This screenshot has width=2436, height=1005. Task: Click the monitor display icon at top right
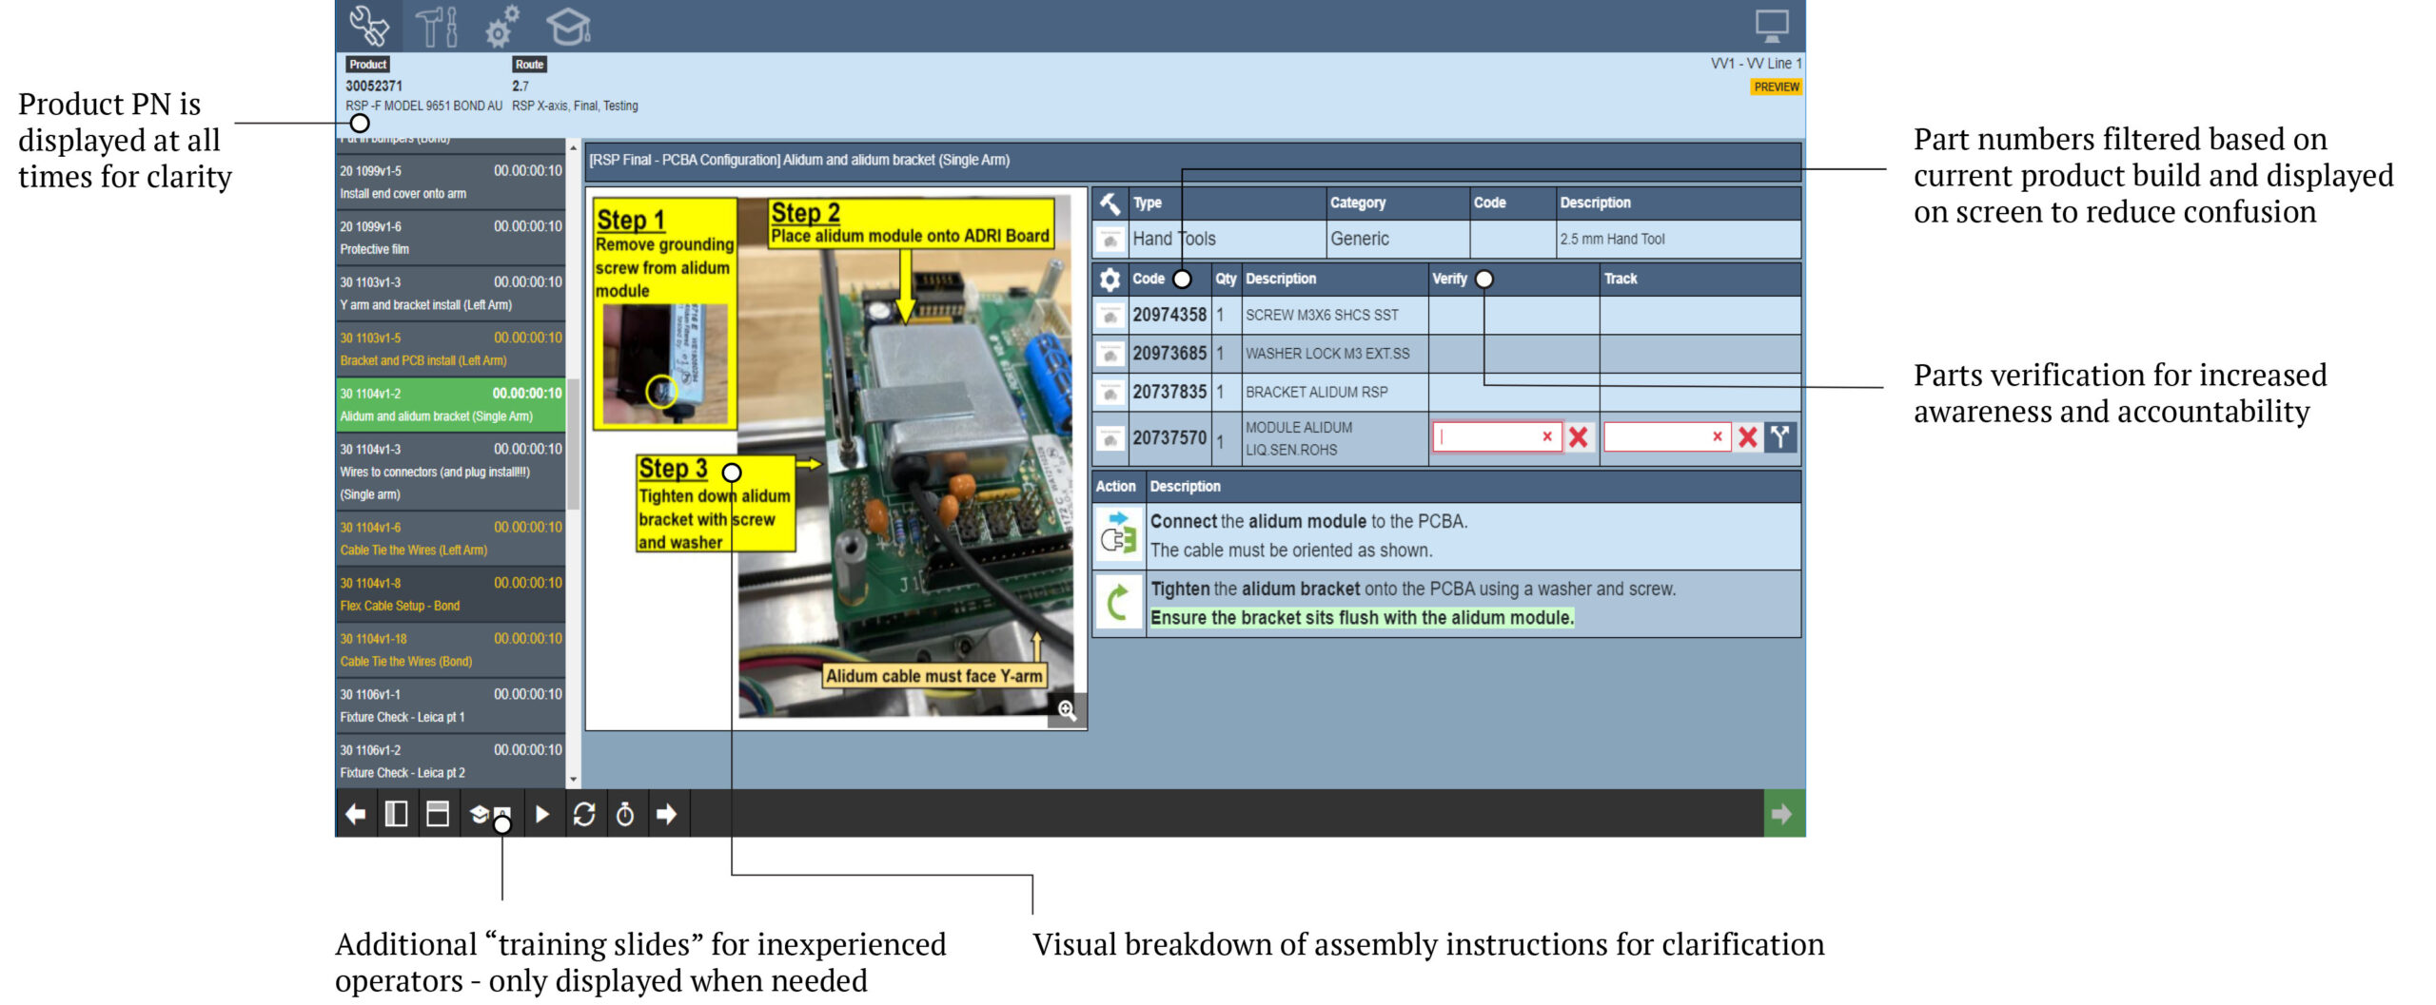pyautogui.click(x=1772, y=26)
